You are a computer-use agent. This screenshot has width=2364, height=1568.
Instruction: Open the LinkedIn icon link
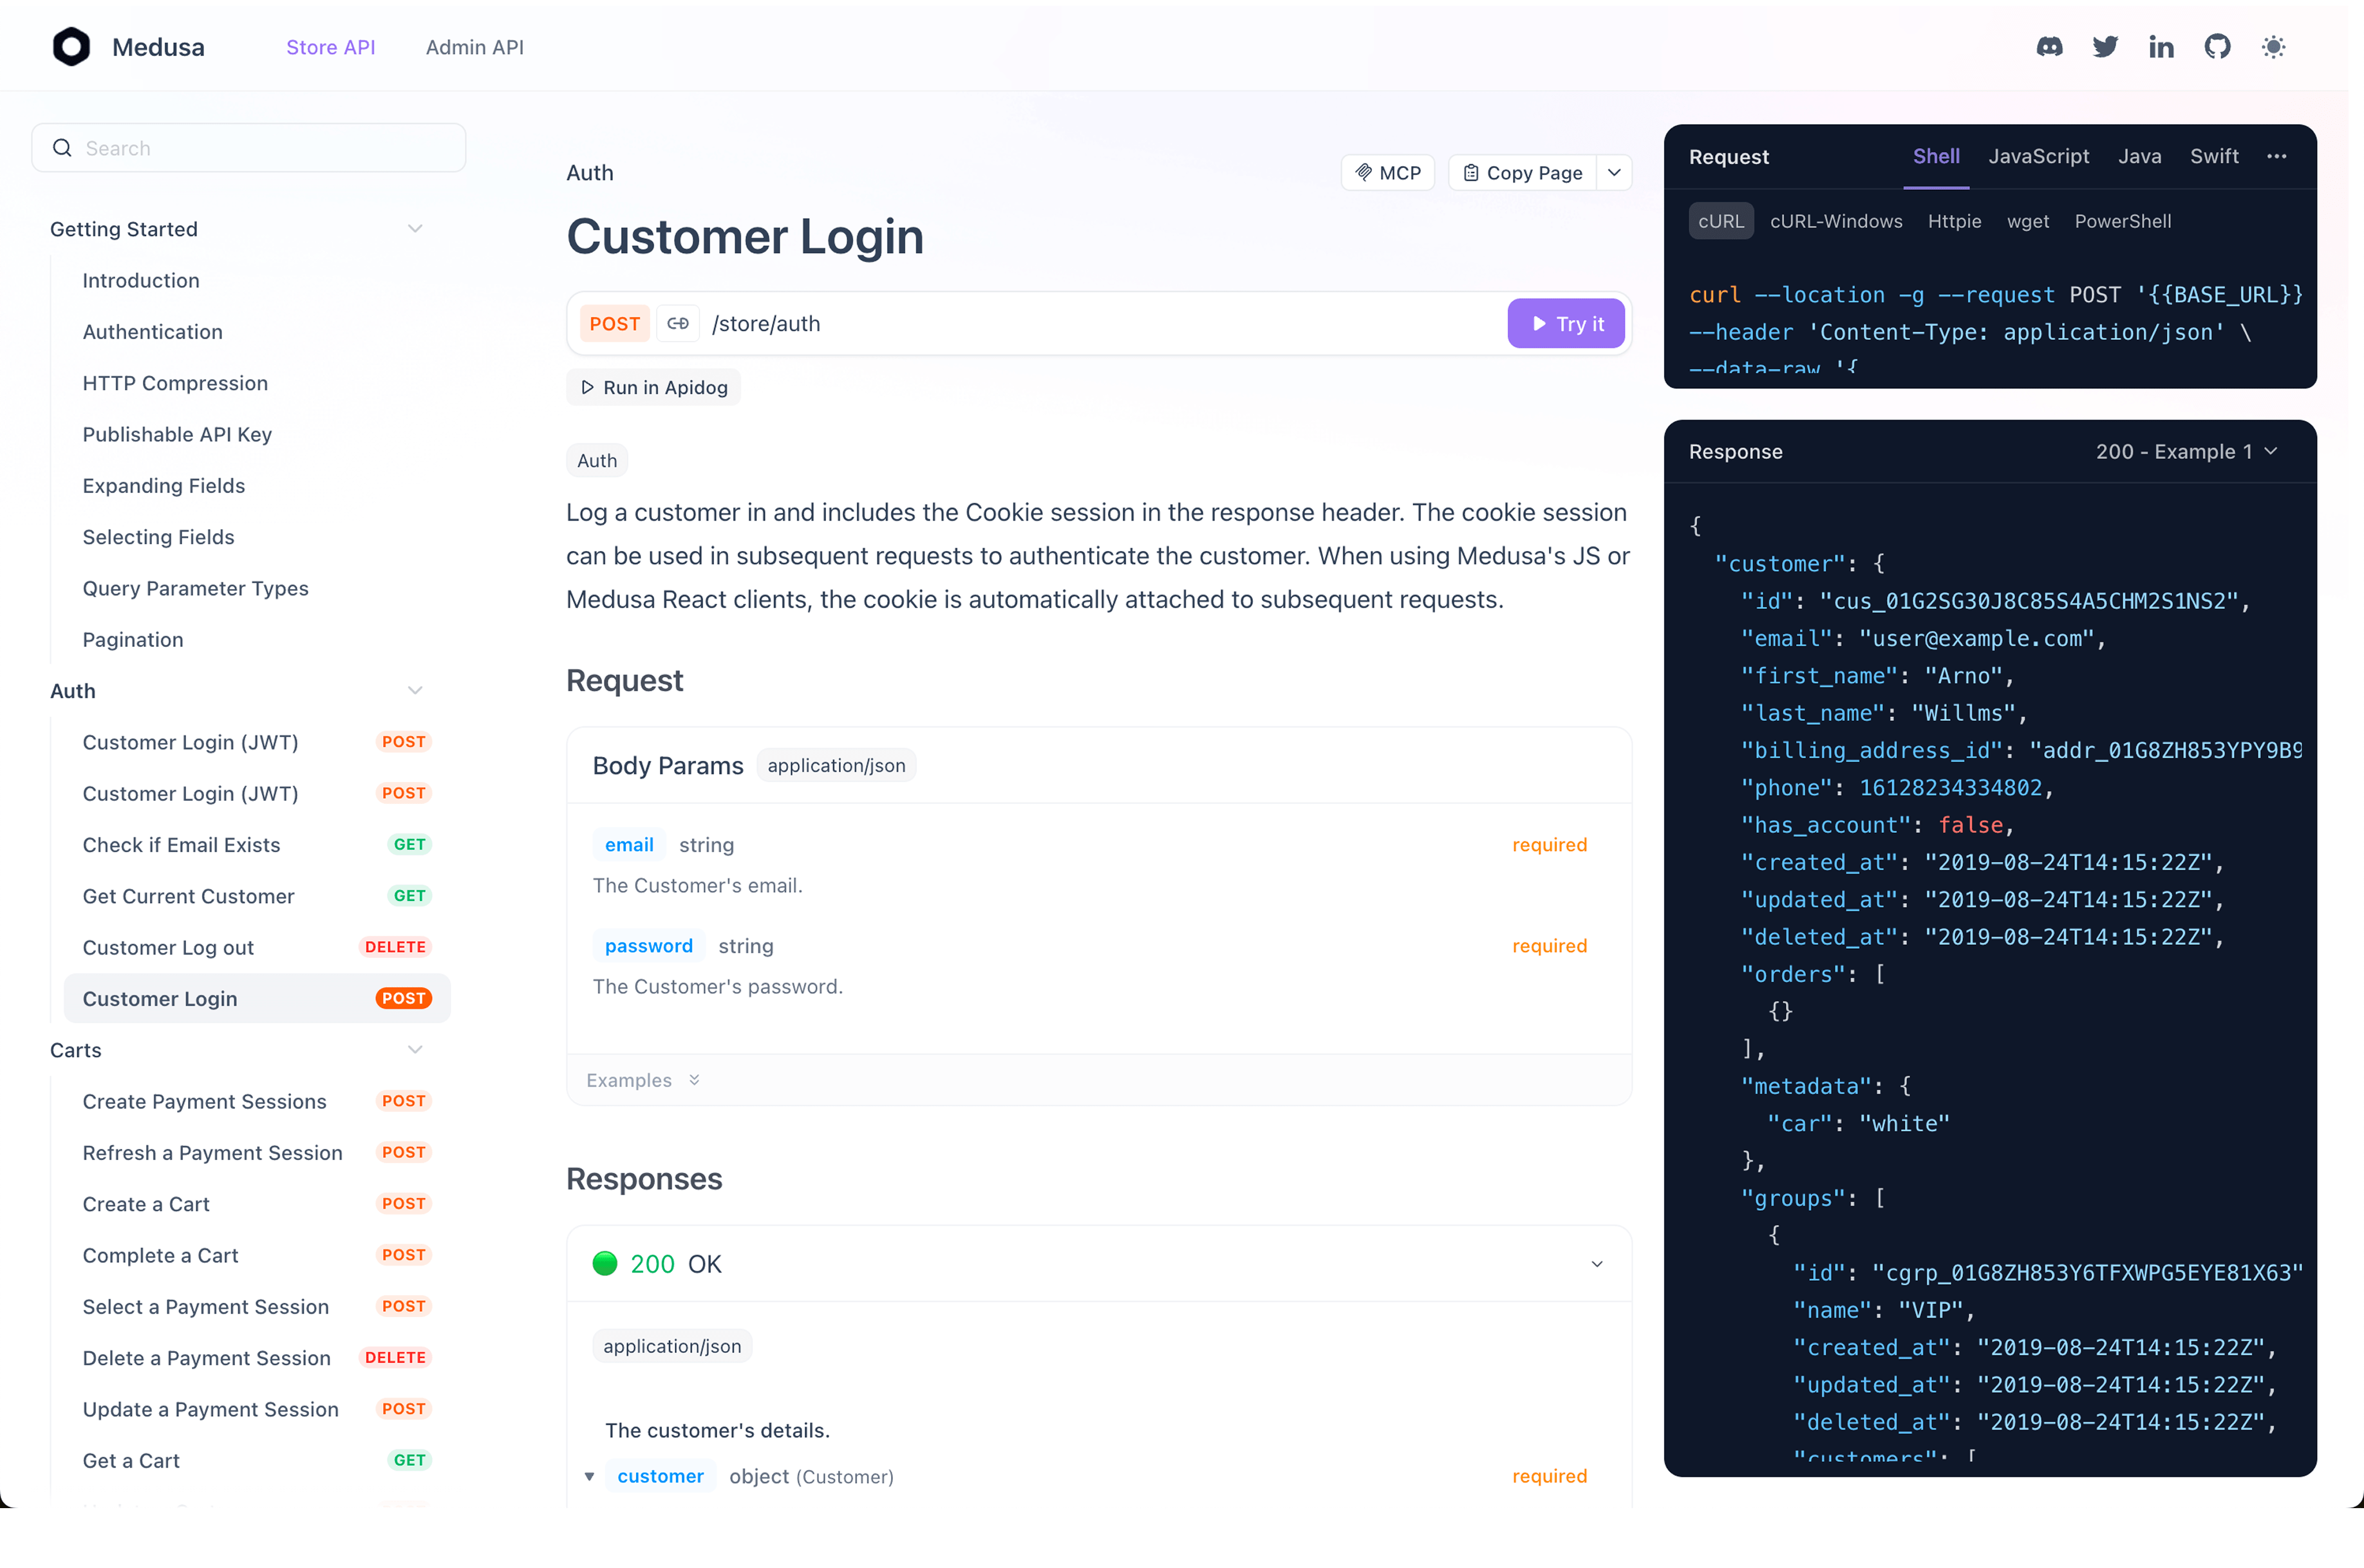(x=2161, y=47)
